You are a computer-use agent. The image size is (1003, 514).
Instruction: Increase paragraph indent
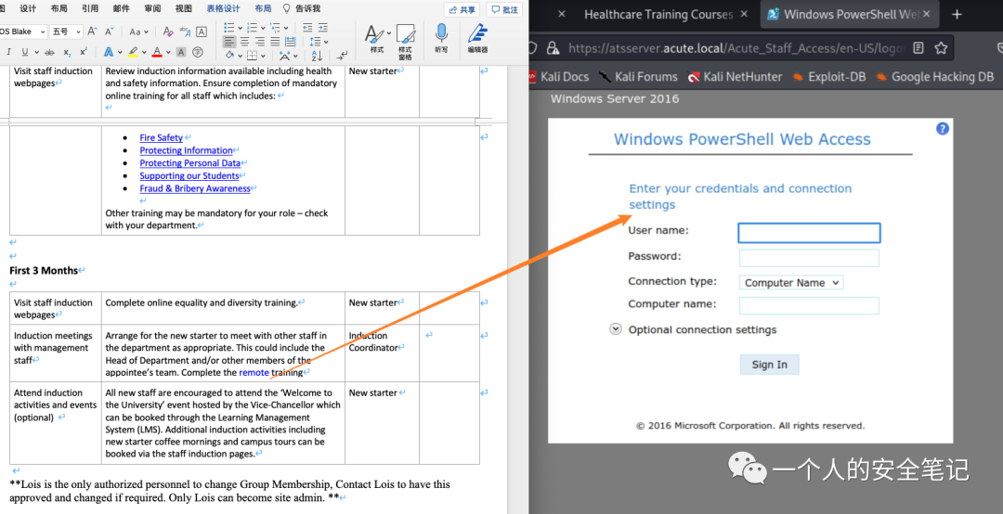(x=323, y=28)
